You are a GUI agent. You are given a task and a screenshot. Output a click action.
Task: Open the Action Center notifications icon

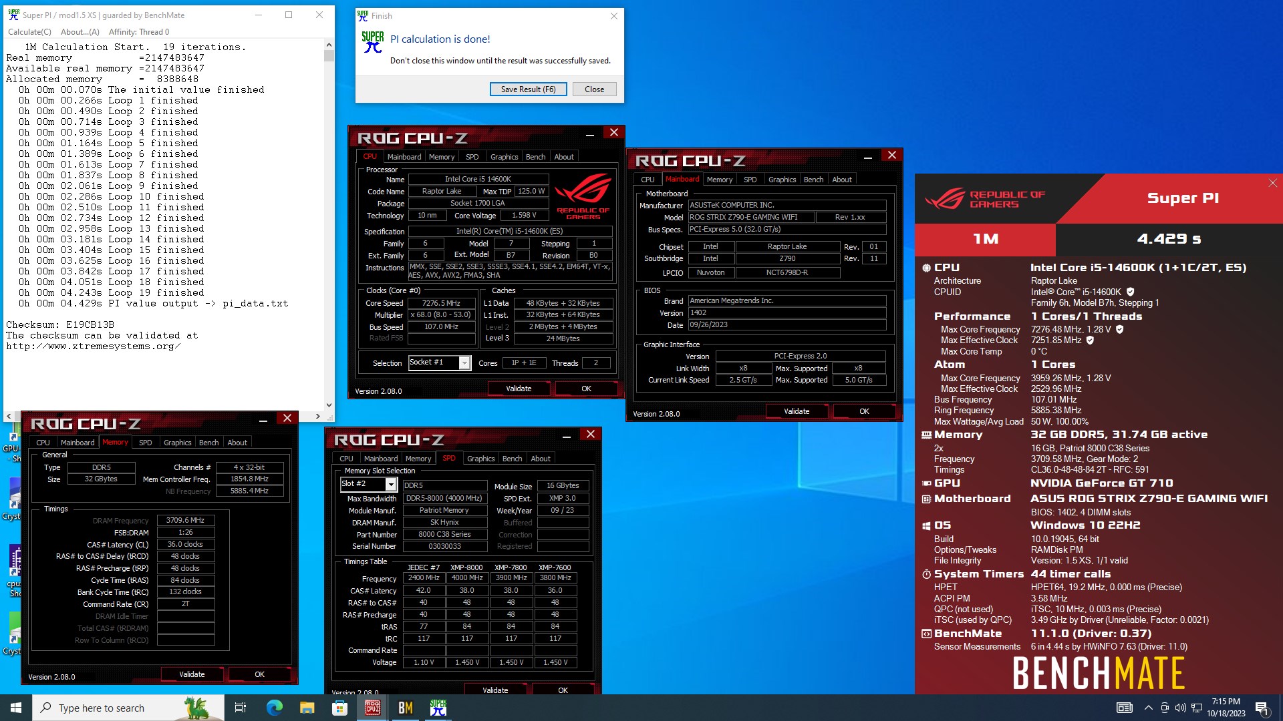coord(1262,708)
